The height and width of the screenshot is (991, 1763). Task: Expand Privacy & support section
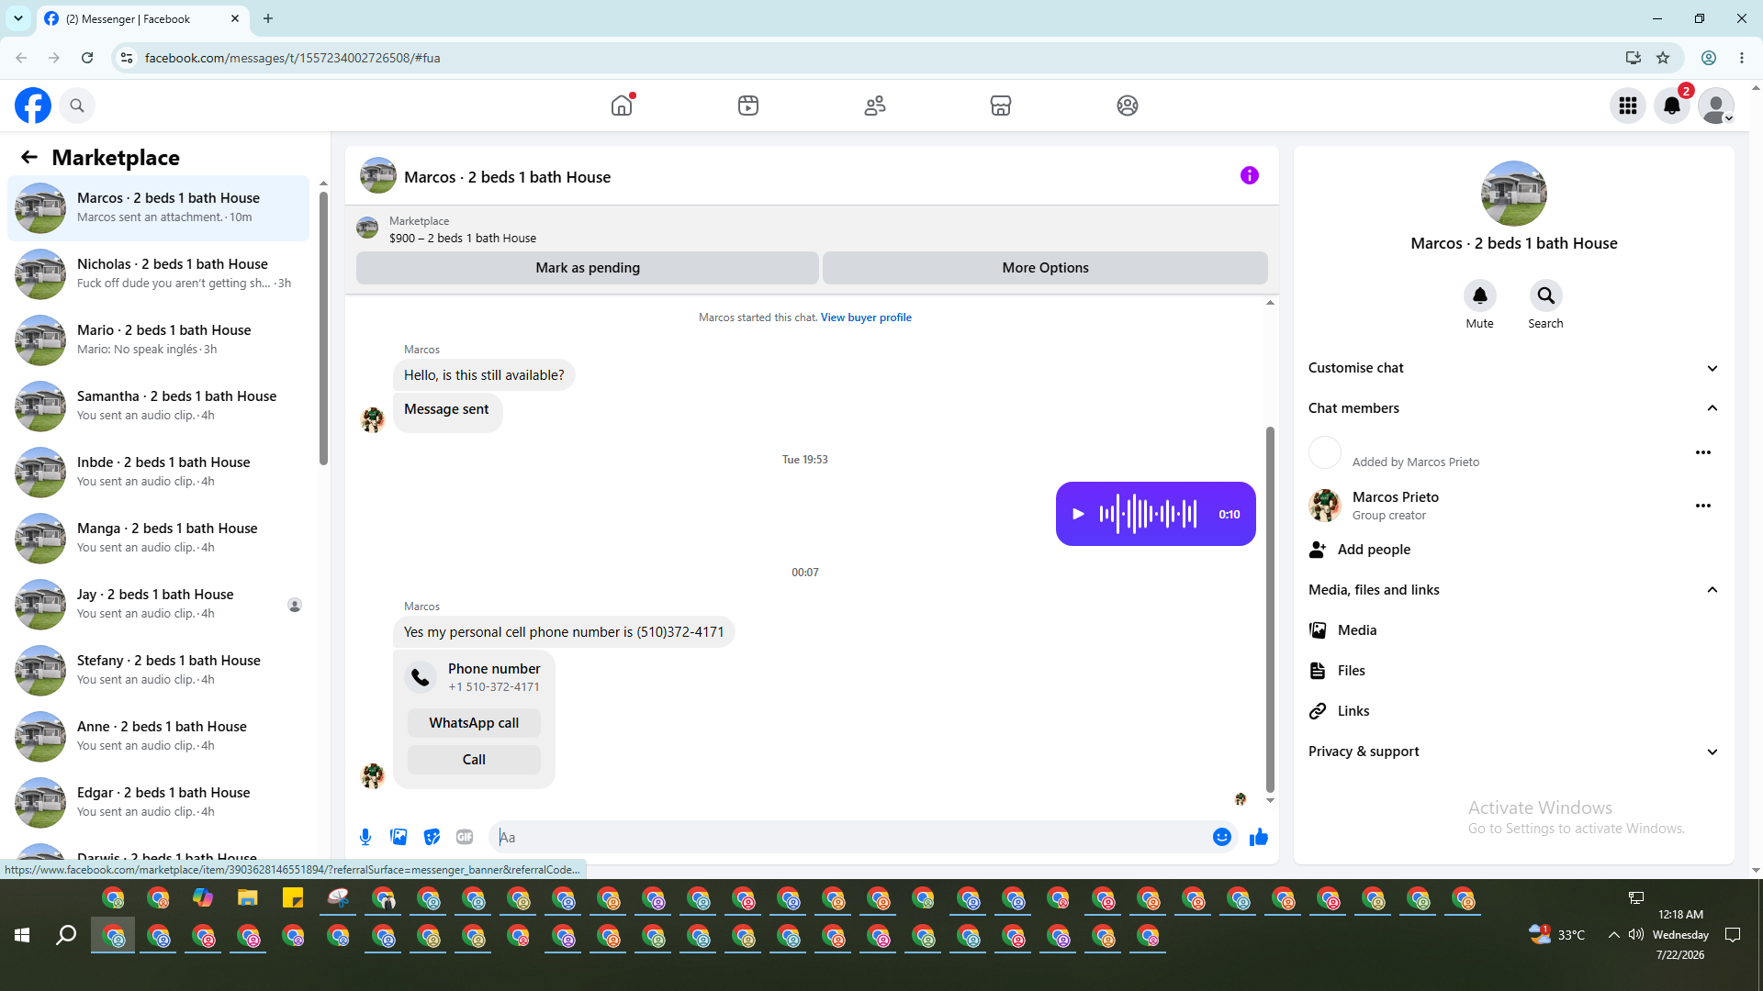pyautogui.click(x=1513, y=752)
